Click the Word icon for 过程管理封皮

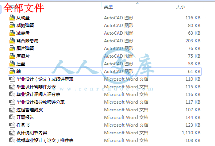point(12,110)
